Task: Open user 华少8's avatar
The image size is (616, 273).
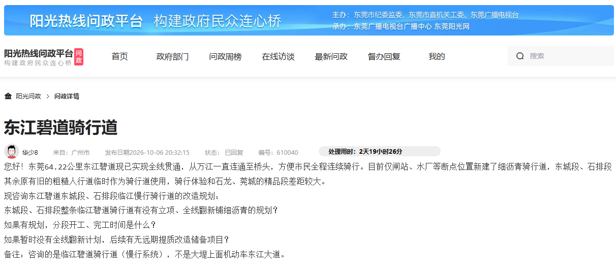Action: [x=11, y=151]
